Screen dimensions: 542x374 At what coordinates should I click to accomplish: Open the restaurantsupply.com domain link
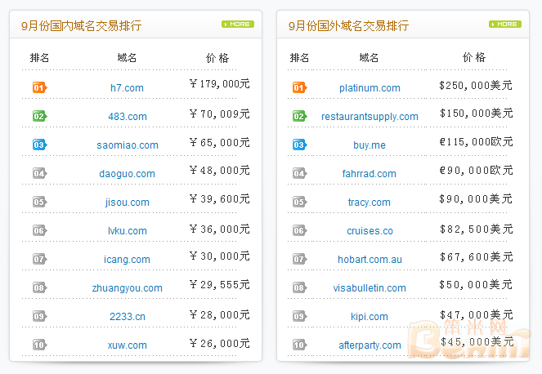pyautogui.click(x=370, y=117)
